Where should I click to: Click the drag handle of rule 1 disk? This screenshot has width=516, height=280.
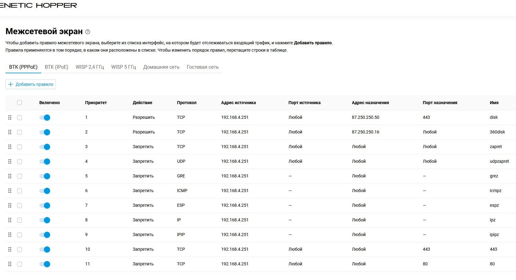(10, 118)
